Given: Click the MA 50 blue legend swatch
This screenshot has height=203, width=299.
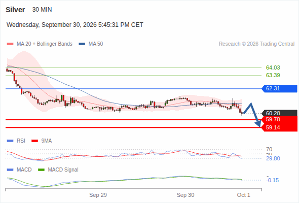Looking at the screenshot, I should click(82, 44).
